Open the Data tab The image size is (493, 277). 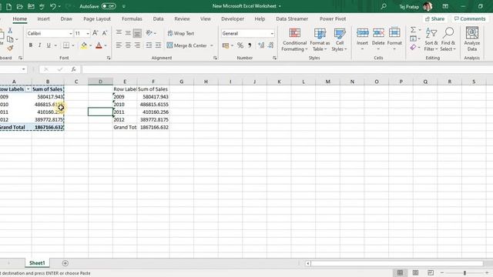coord(158,18)
